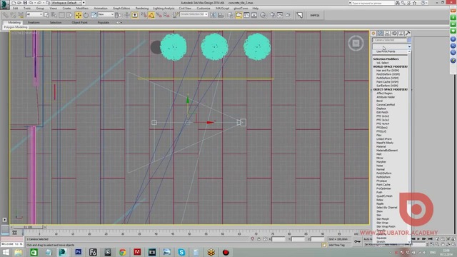This screenshot has height=257, width=457.
Task: Click the Mirror tool icon
Action: pyautogui.click(x=214, y=15)
